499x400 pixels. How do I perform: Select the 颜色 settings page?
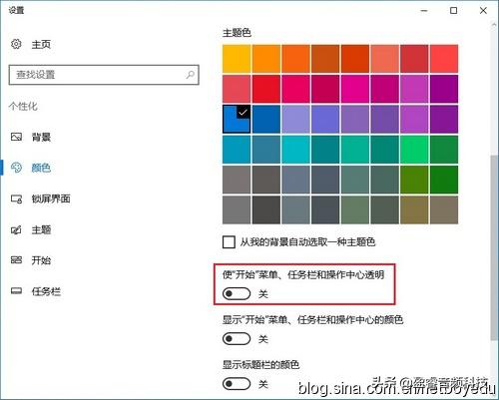point(41,168)
